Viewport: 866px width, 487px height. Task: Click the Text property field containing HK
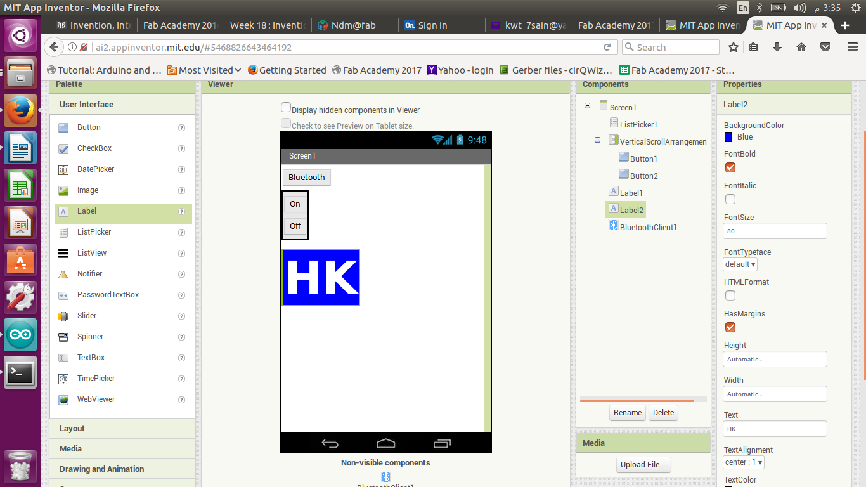click(775, 429)
